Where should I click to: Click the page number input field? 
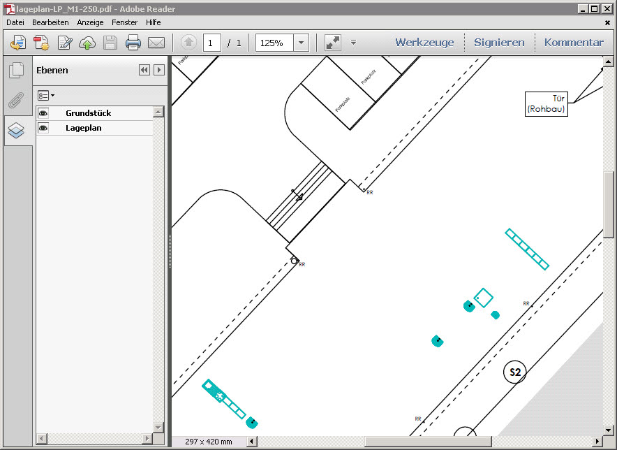pos(211,43)
